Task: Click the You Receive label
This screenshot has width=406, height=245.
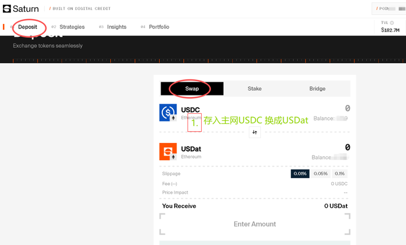Action: (x=179, y=206)
